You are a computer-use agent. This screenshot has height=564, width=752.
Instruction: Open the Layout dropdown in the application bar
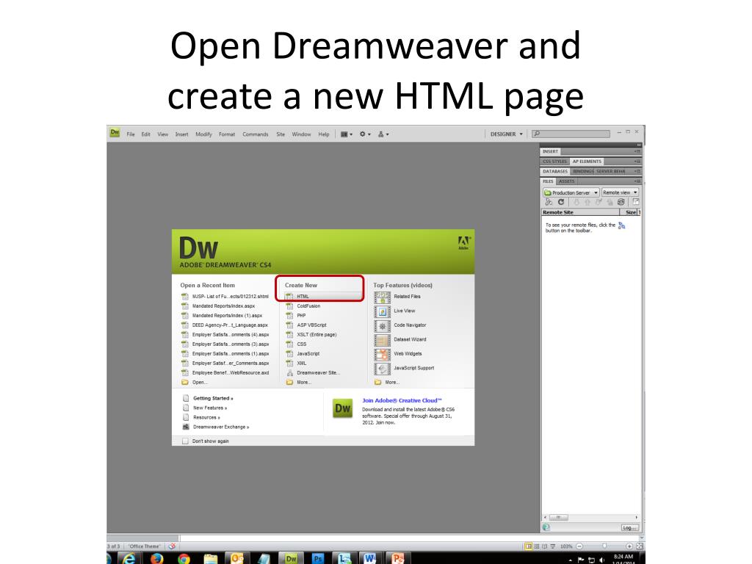(x=347, y=134)
